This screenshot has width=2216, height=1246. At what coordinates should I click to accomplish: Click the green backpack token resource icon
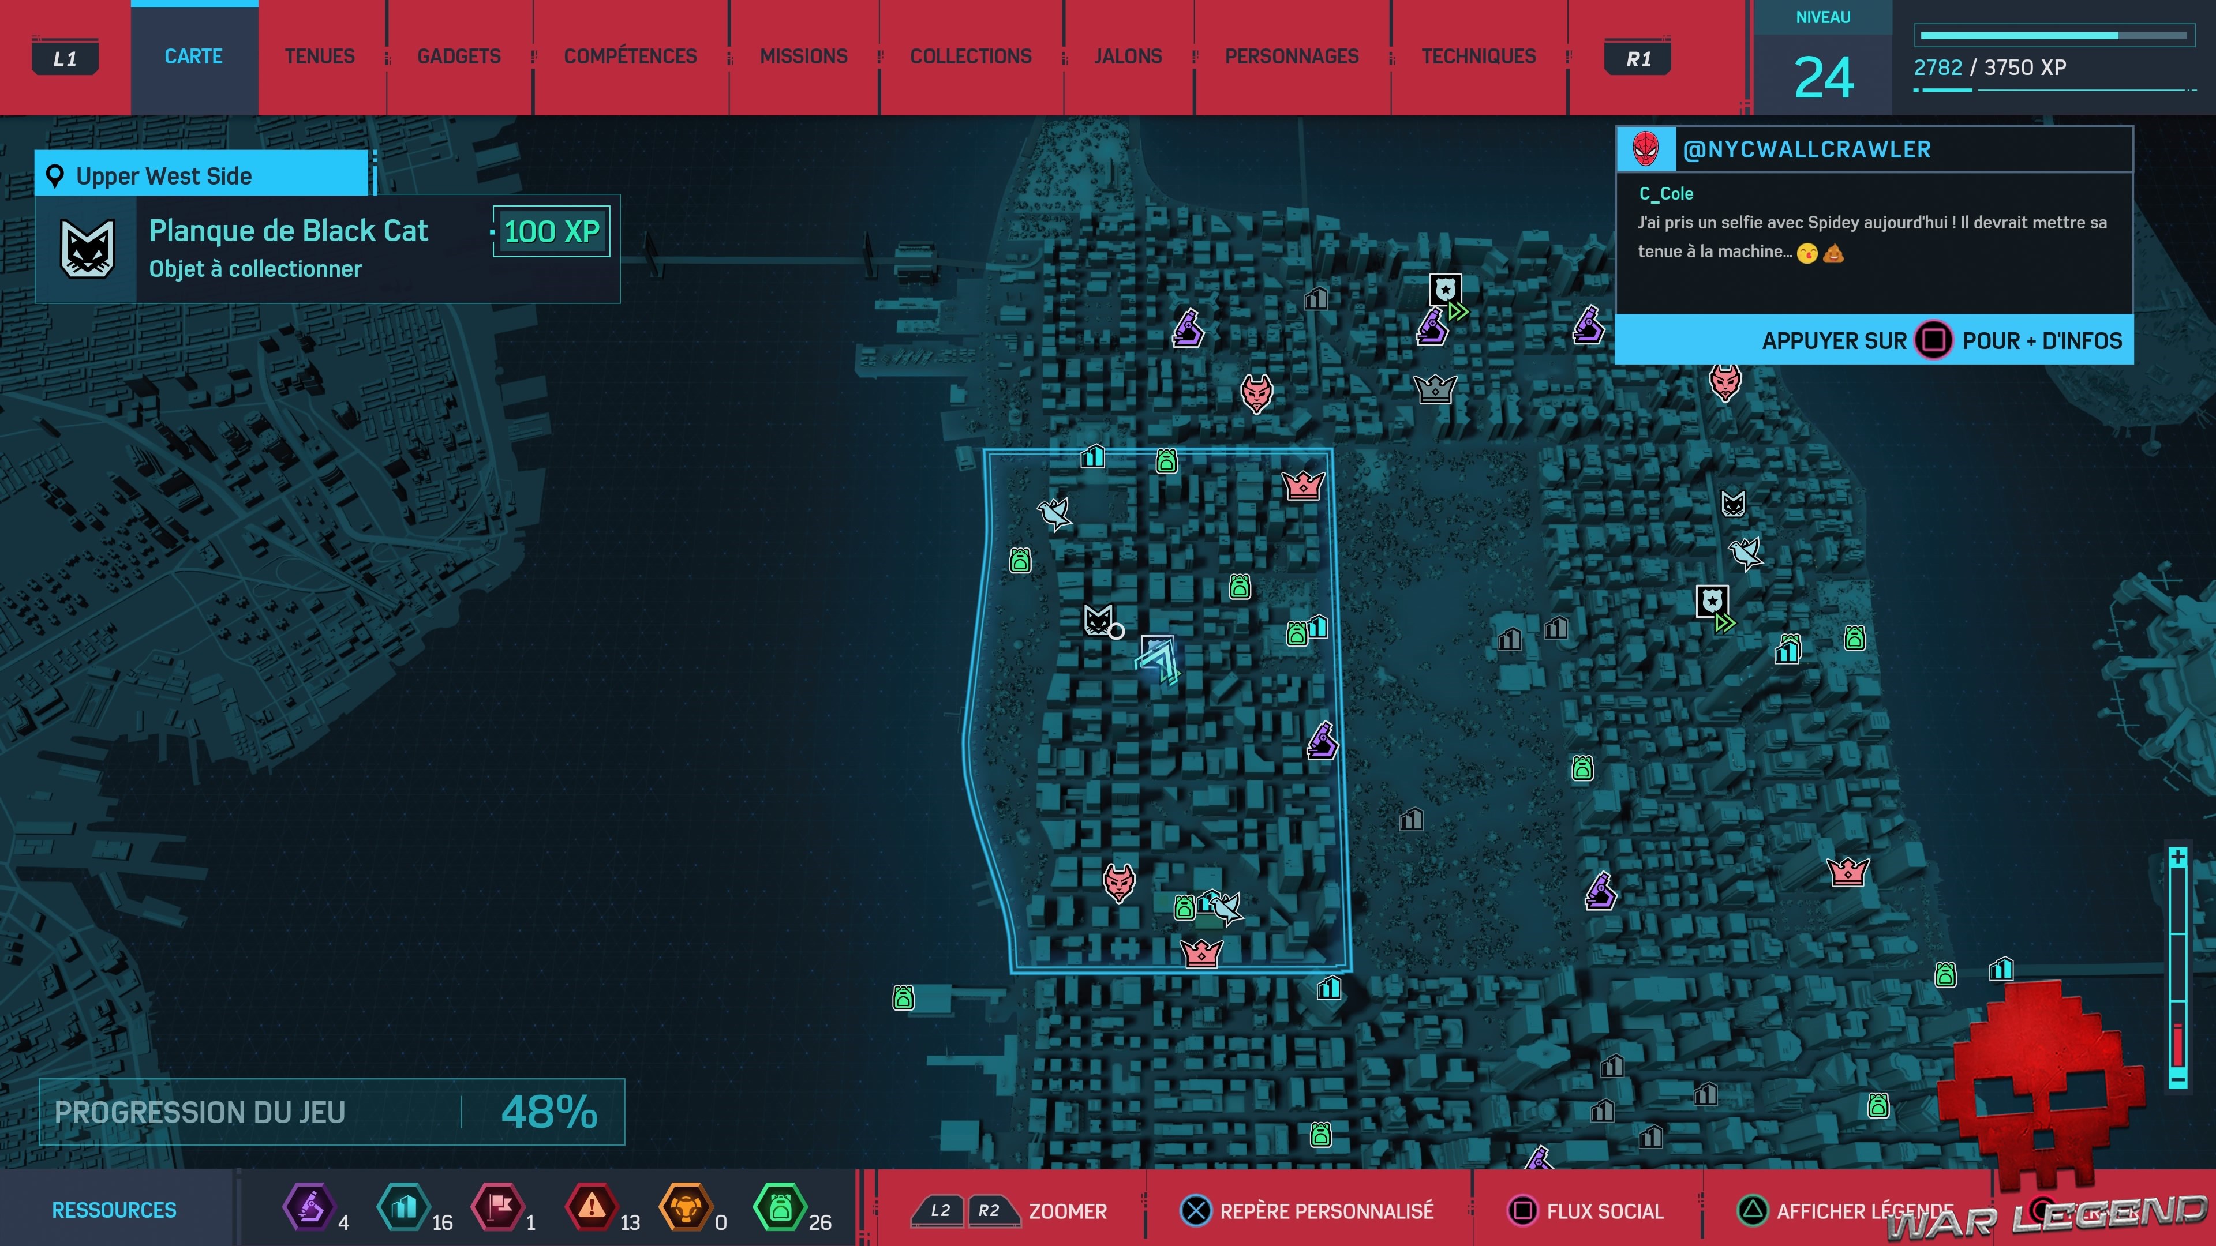780,1207
